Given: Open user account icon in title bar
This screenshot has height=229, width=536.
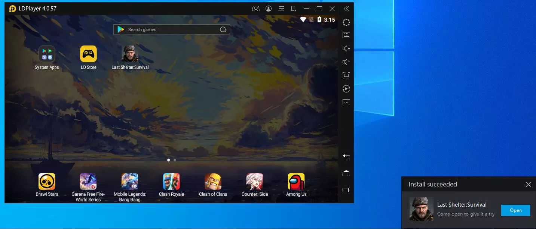Looking at the screenshot, I should coord(269,9).
